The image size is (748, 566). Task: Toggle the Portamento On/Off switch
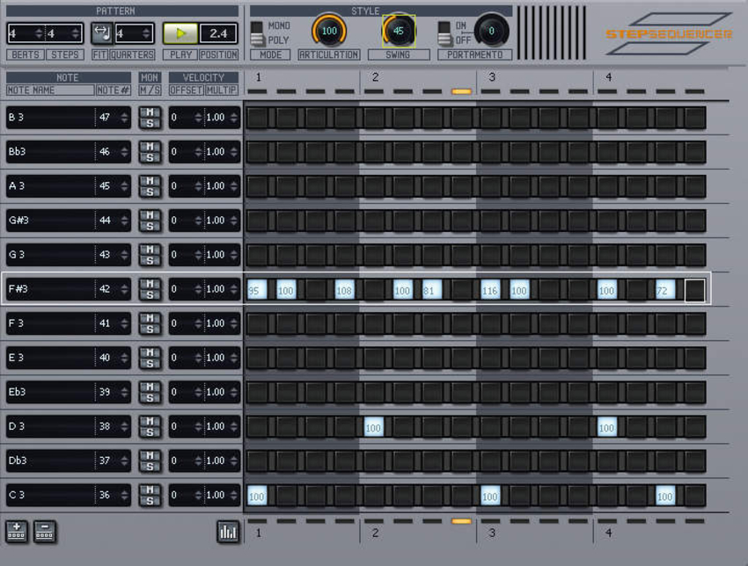click(444, 33)
